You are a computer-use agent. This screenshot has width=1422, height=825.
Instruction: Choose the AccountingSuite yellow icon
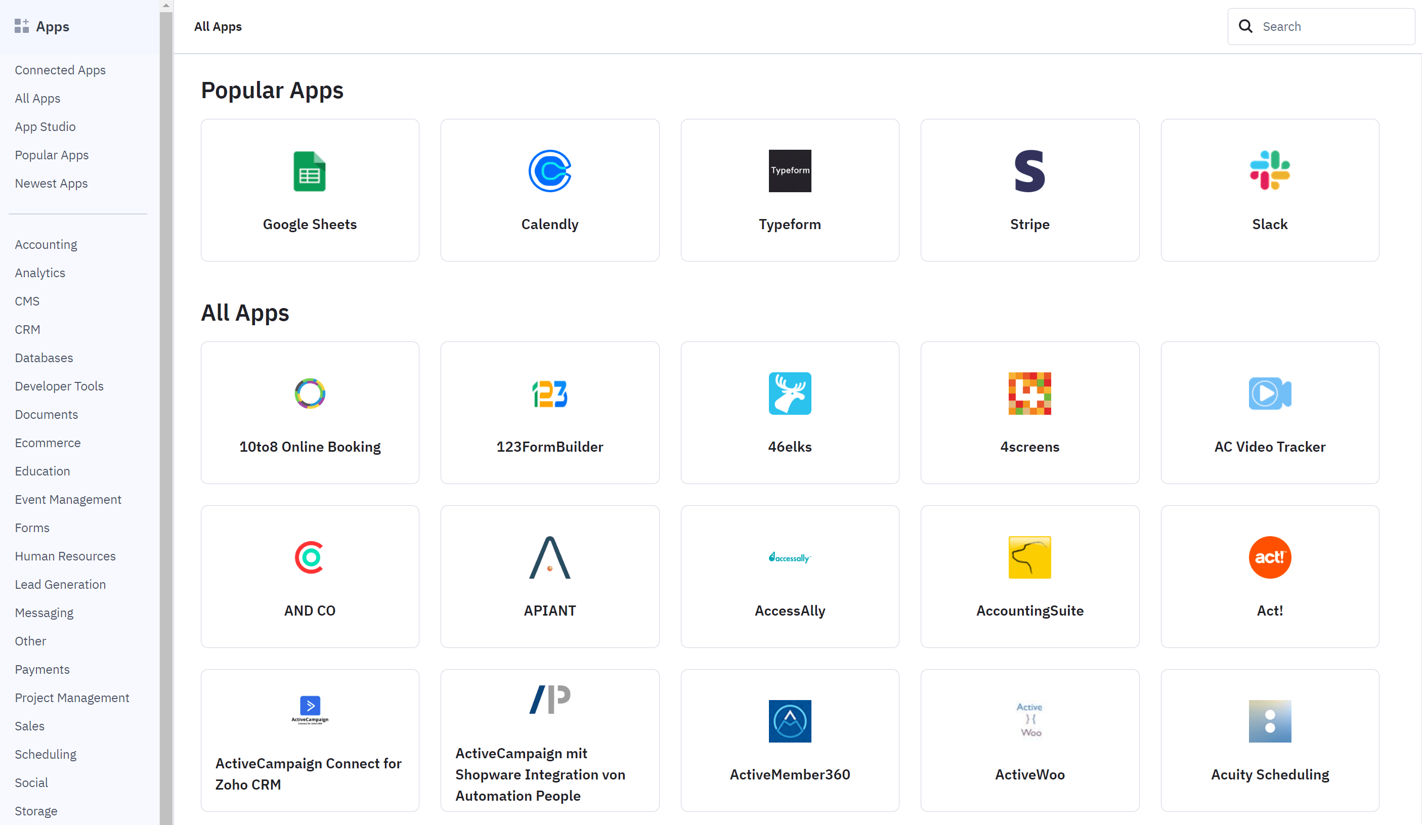(1029, 557)
